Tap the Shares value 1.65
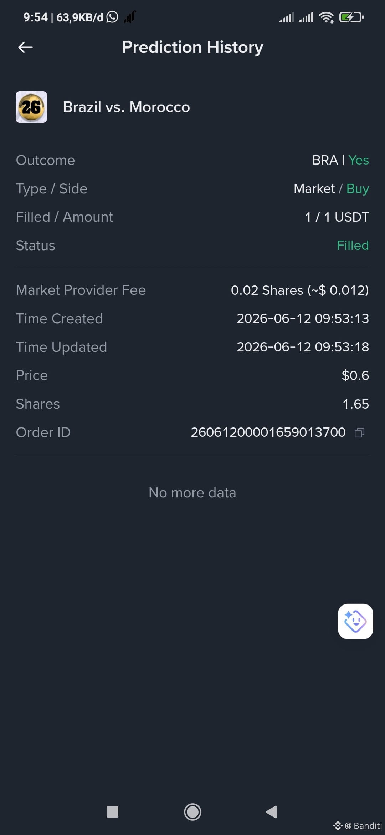Image resolution: width=385 pixels, height=835 pixels. tap(356, 404)
